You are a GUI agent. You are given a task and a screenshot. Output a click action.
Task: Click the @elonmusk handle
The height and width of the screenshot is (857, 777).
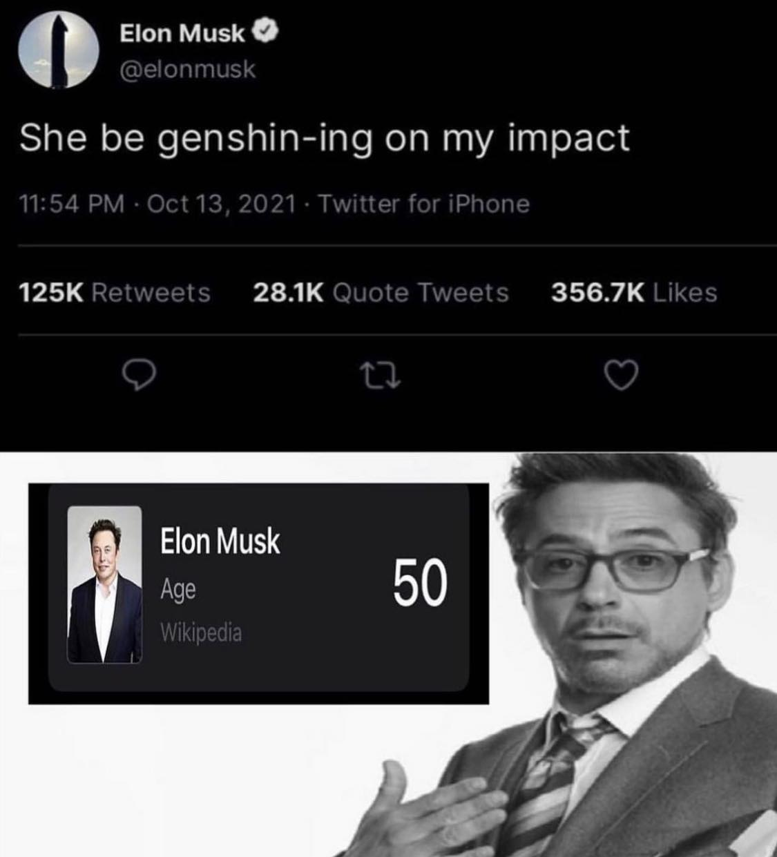[x=188, y=69]
